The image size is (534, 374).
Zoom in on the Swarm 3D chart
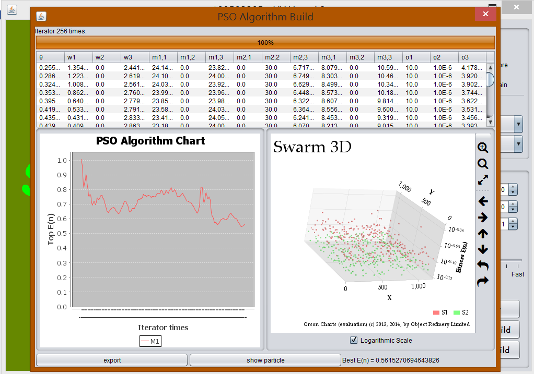pyautogui.click(x=483, y=148)
